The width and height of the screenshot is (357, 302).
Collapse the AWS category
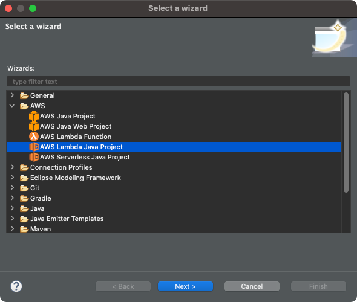click(x=12, y=106)
